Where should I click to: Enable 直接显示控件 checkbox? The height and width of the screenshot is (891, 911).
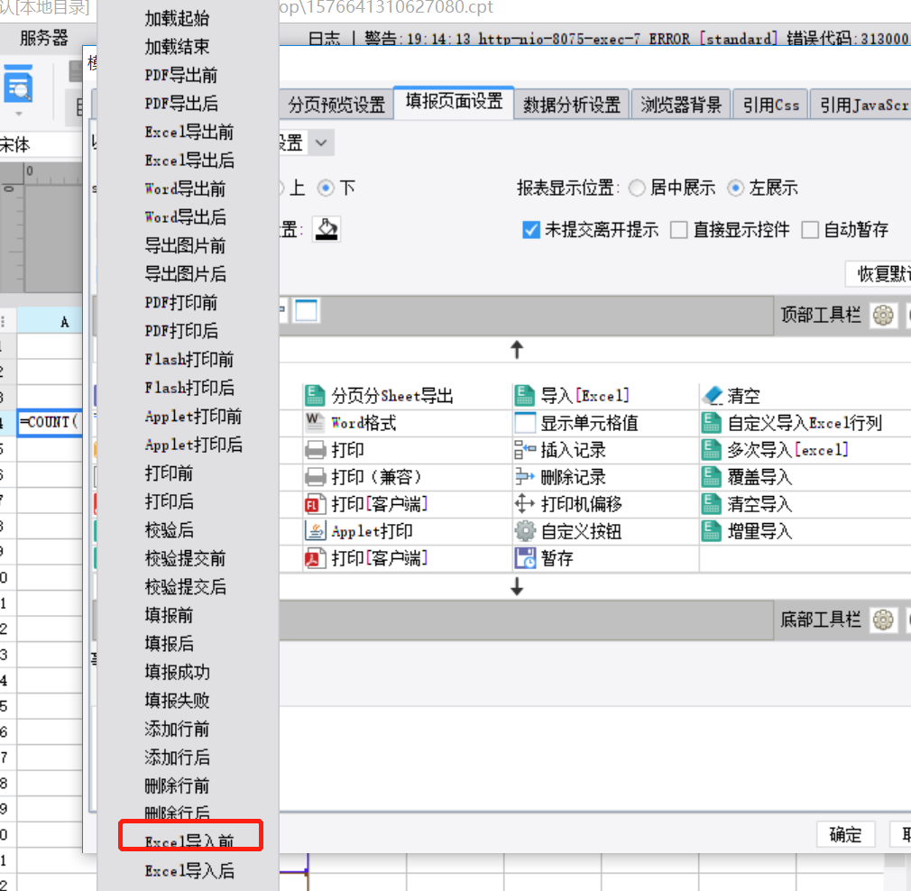tap(678, 230)
